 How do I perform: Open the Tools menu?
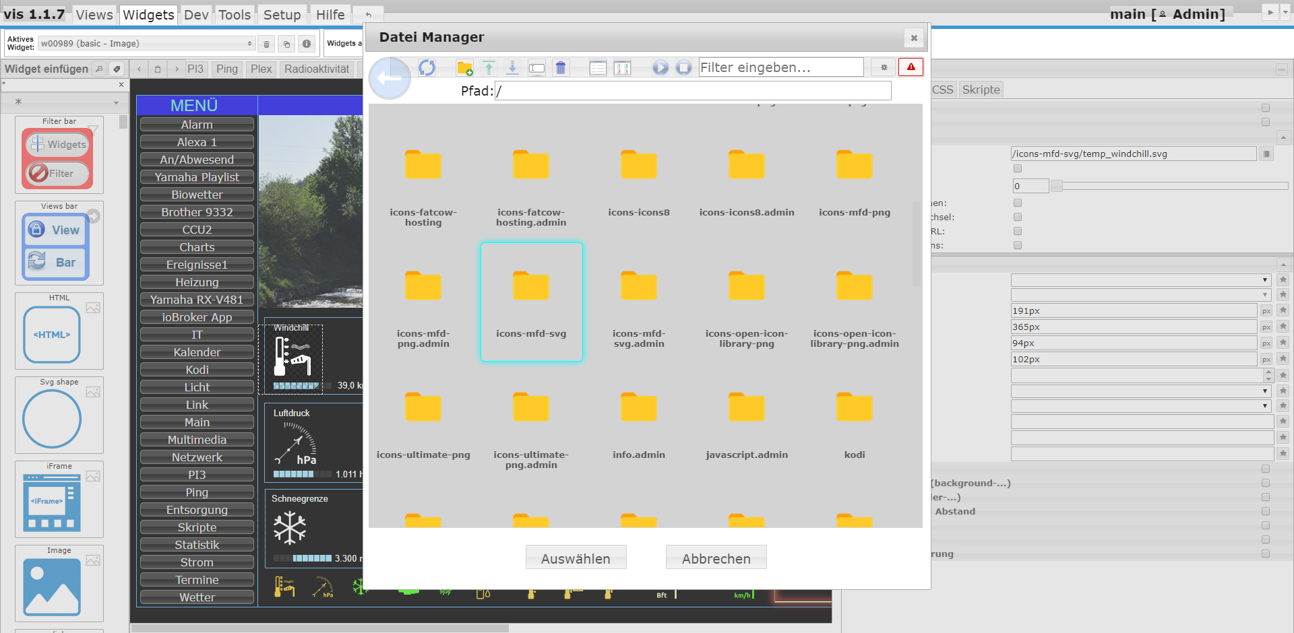[235, 15]
